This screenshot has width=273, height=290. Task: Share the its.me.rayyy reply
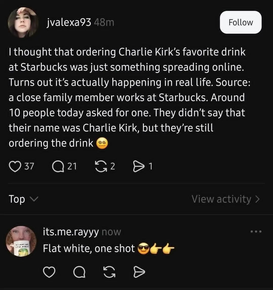point(139,272)
